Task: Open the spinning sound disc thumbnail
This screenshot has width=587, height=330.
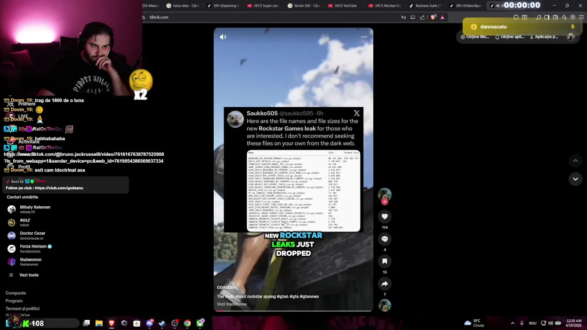Action: (x=385, y=305)
